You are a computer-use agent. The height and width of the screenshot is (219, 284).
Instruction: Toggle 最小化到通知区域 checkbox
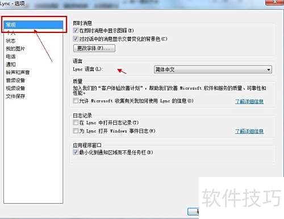tap(76, 152)
